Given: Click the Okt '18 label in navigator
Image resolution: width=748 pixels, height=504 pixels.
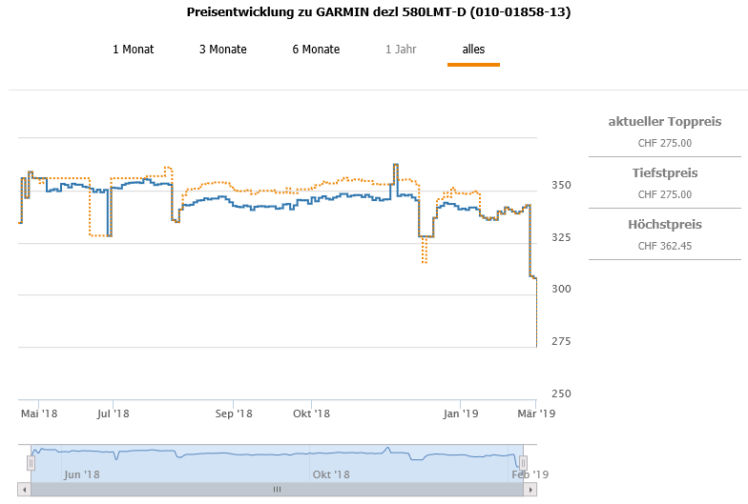Looking at the screenshot, I should point(330,474).
